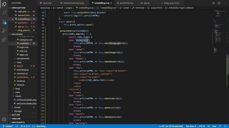Open category.vue in the file tree
229x128 pixels.
point(26,40)
